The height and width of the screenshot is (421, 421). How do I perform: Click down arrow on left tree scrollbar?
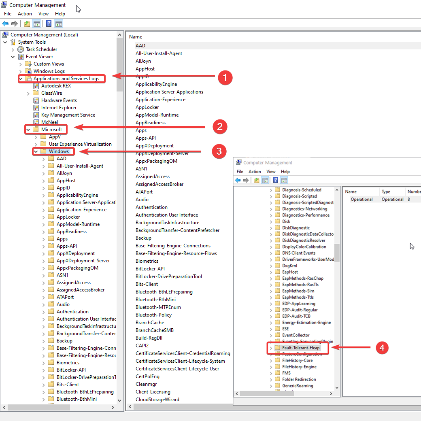(119, 400)
